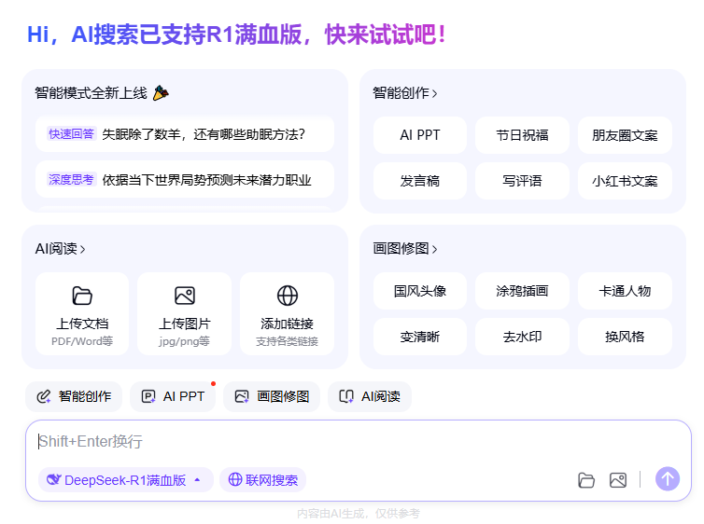
Task: Click 节日祝福 creation button
Action: coord(522,135)
